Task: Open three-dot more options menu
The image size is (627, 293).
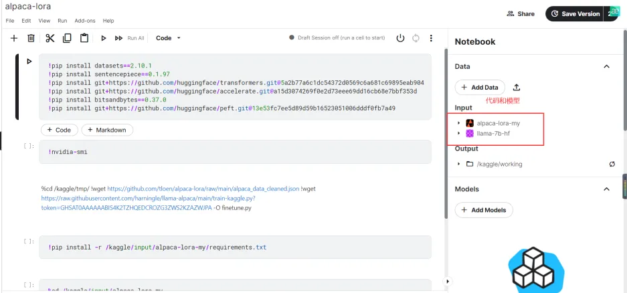Action: [431, 38]
